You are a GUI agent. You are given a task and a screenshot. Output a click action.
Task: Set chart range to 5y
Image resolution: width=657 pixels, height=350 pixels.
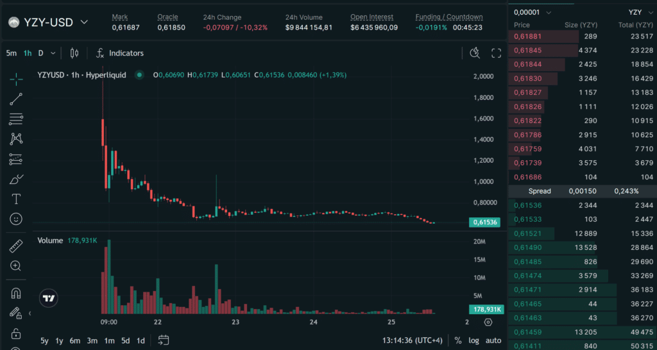click(x=44, y=340)
